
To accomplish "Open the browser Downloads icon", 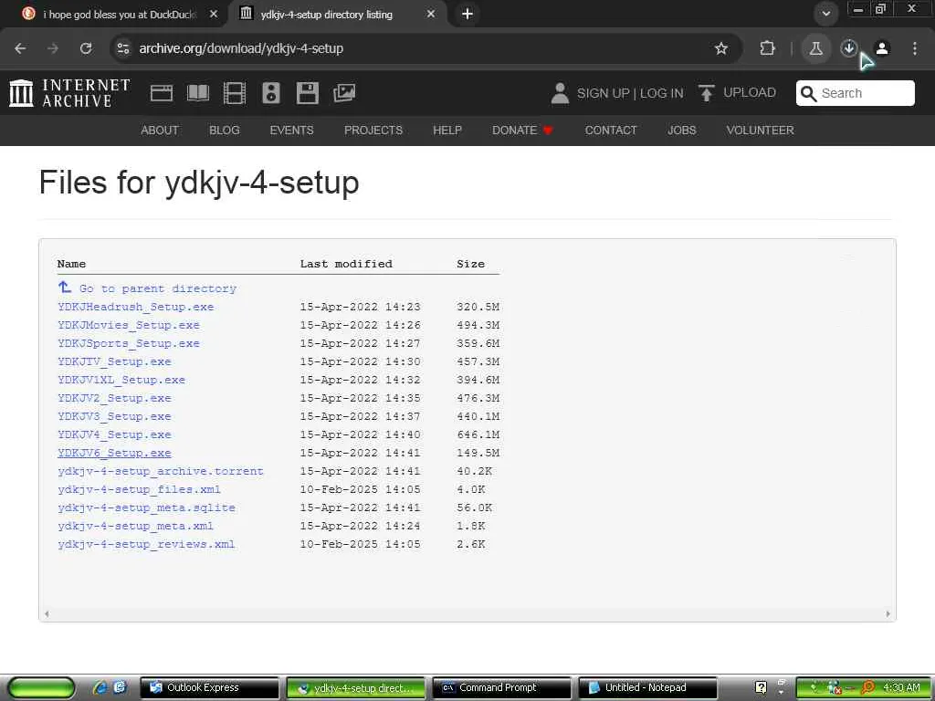I will pyautogui.click(x=848, y=48).
